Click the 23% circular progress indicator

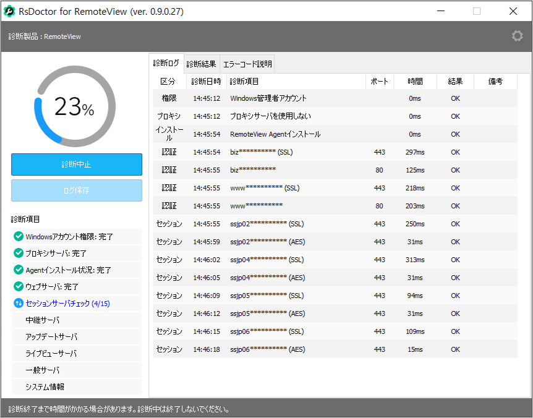[75, 106]
